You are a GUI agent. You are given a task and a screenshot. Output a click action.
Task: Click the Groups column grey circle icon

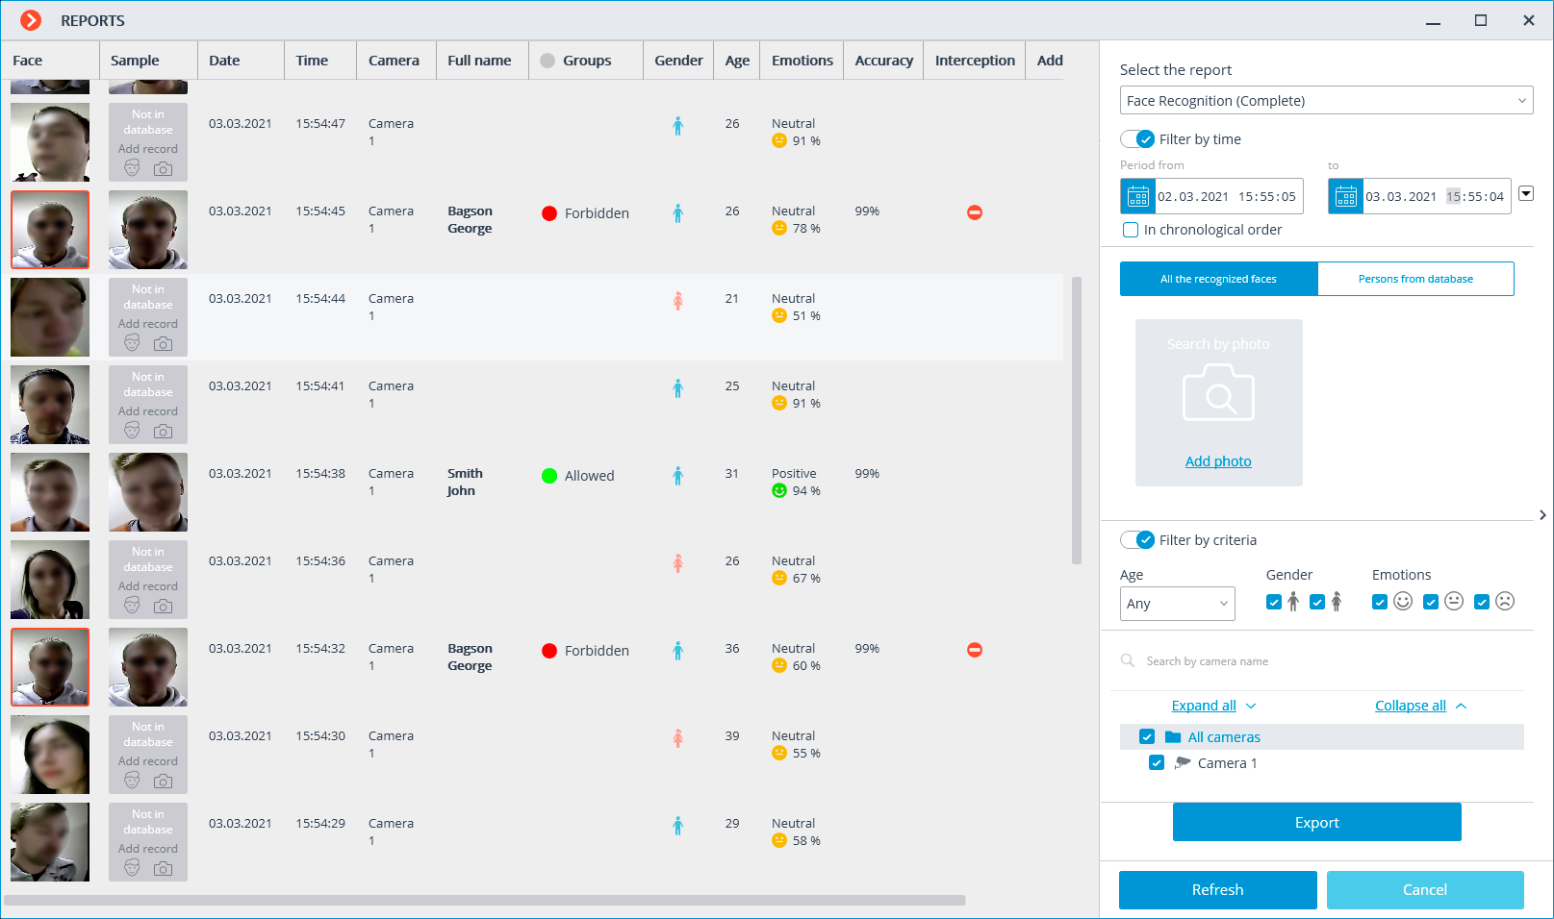pyautogui.click(x=548, y=61)
